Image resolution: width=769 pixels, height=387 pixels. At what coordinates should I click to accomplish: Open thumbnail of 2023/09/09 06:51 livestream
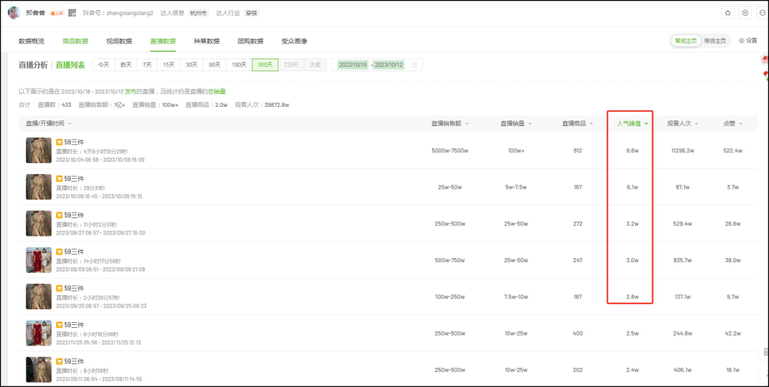(38, 260)
